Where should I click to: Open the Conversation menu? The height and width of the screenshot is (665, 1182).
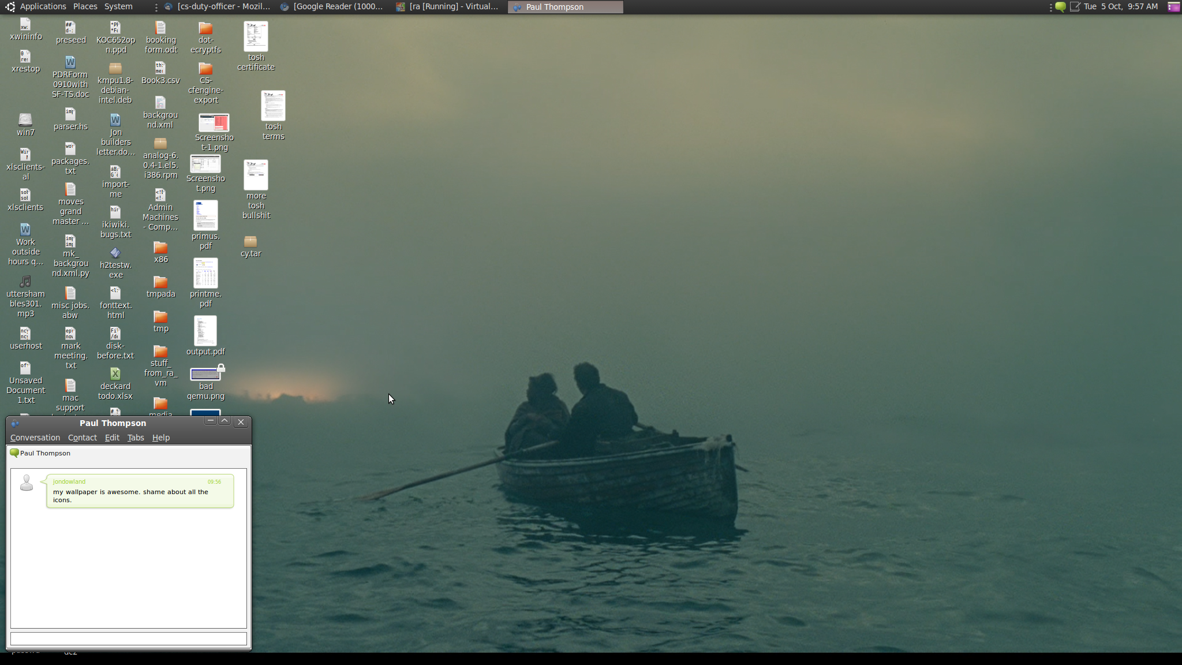[35, 438]
